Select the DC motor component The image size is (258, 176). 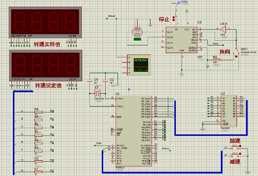click(137, 32)
